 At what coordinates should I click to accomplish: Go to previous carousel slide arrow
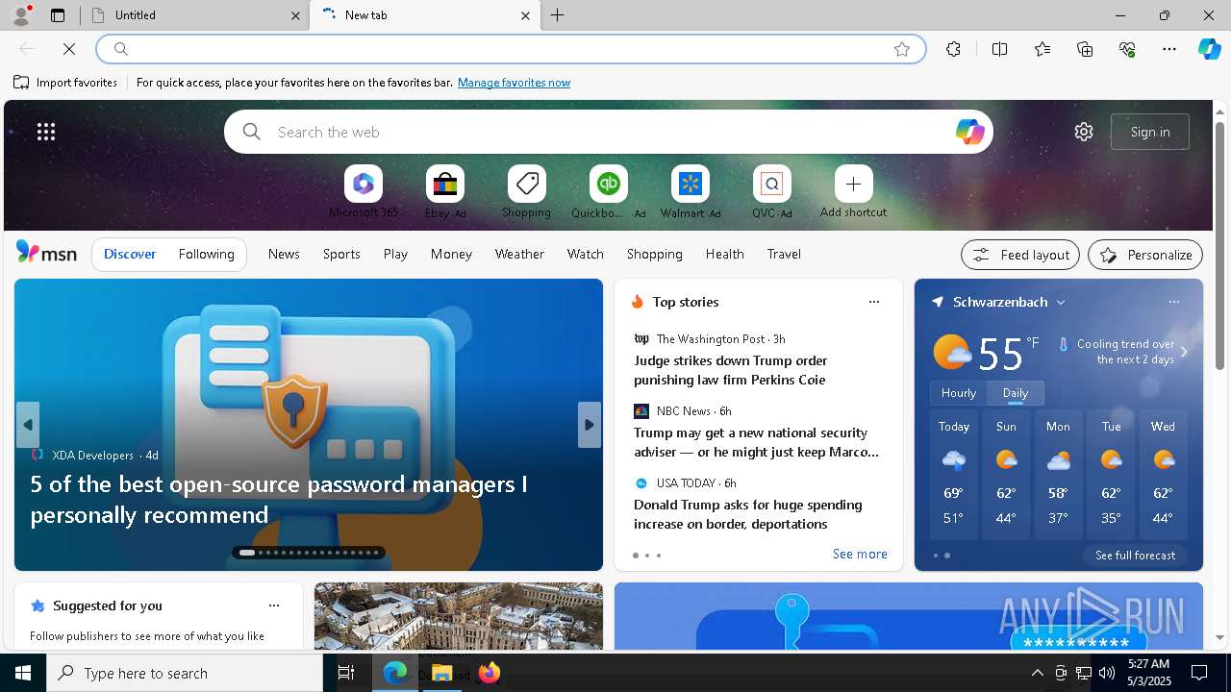tap(28, 425)
